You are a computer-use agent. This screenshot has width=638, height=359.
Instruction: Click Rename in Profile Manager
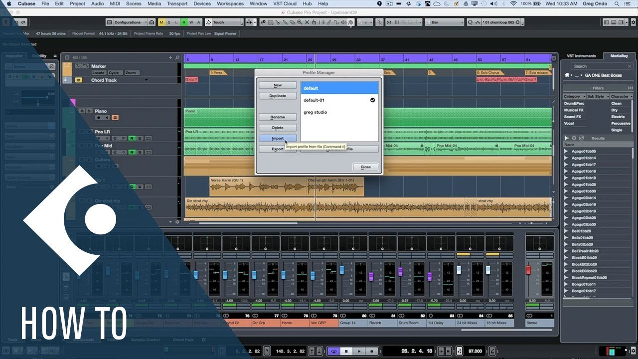click(278, 117)
